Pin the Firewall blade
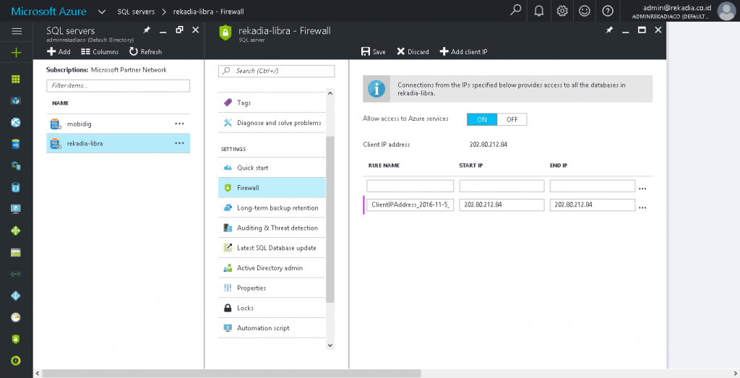The height and width of the screenshot is (378, 740). 609,30
